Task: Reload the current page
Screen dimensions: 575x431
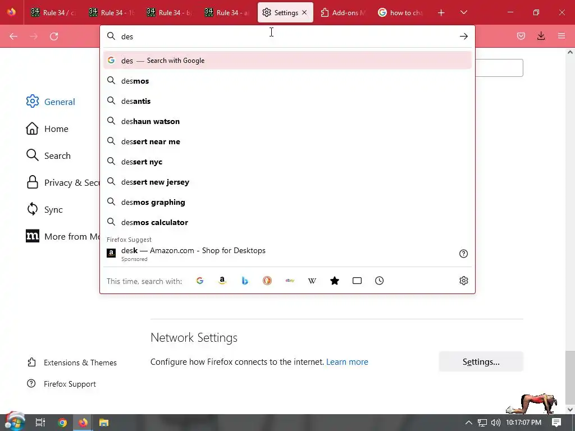Action: [54, 36]
